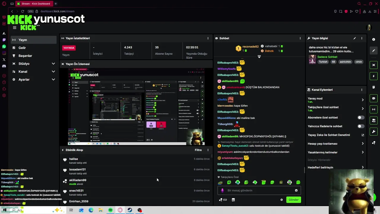Image resolution: width=380 pixels, height=214 pixels.
Task: Click the Sadece Sohbet category link
Action: [x=327, y=57]
